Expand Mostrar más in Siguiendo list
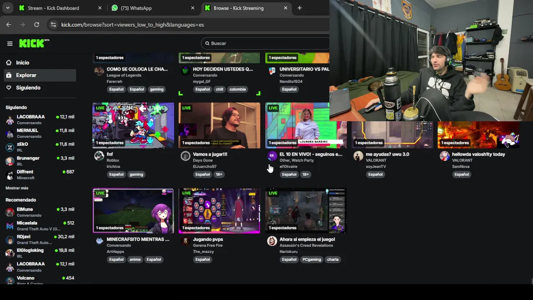The image size is (533, 300). coord(17,188)
